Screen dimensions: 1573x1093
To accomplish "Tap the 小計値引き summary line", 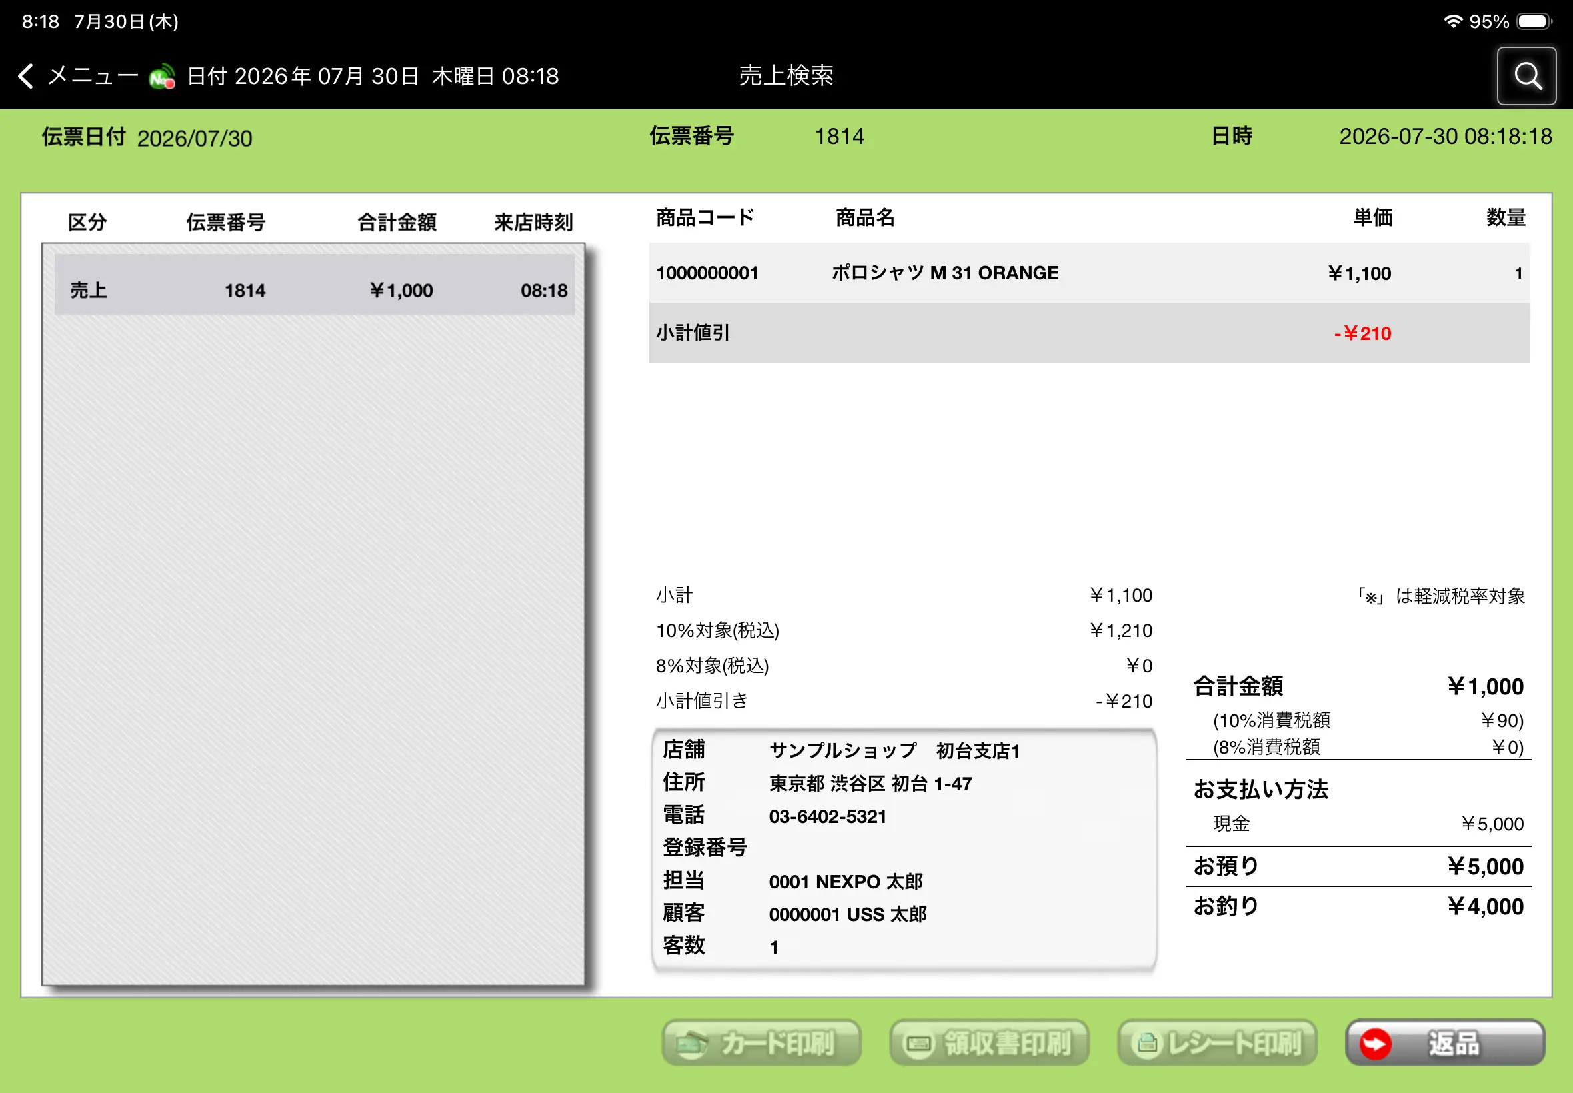I will click(x=904, y=701).
